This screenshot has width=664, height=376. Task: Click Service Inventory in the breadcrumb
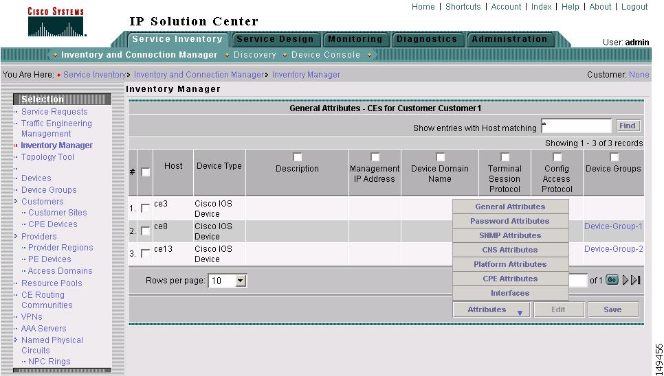[94, 75]
